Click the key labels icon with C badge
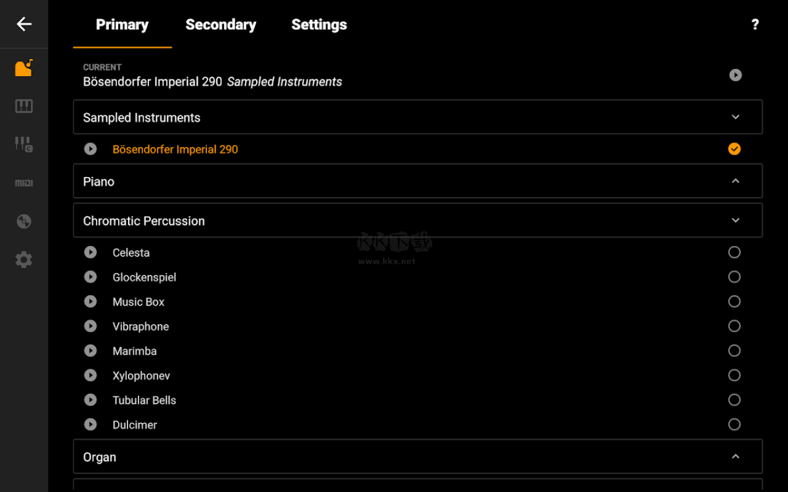The image size is (788, 492). coord(24,144)
